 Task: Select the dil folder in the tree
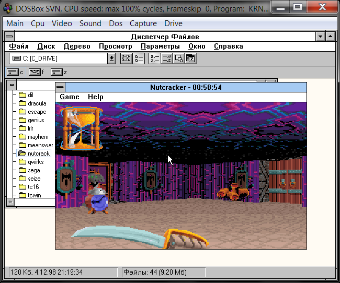point(26,95)
